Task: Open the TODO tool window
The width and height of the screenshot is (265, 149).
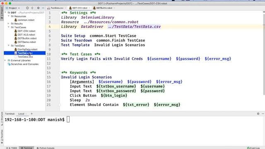Action: point(12,148)
